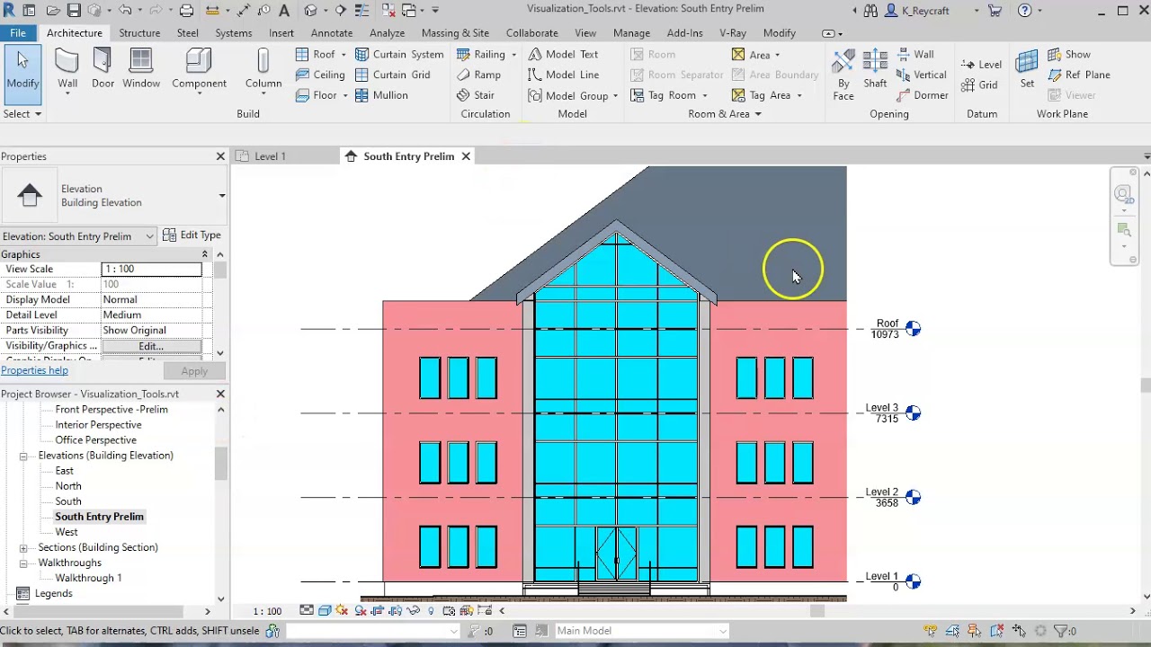Open the Elevation type selector dropdown
Image resolution: width=1151 pixels, height=647 pixels.
pos(221,196)
